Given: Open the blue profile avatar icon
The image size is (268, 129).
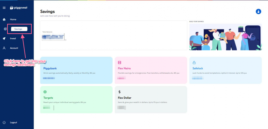Looking at the screenshot, I should pos(258,11).
